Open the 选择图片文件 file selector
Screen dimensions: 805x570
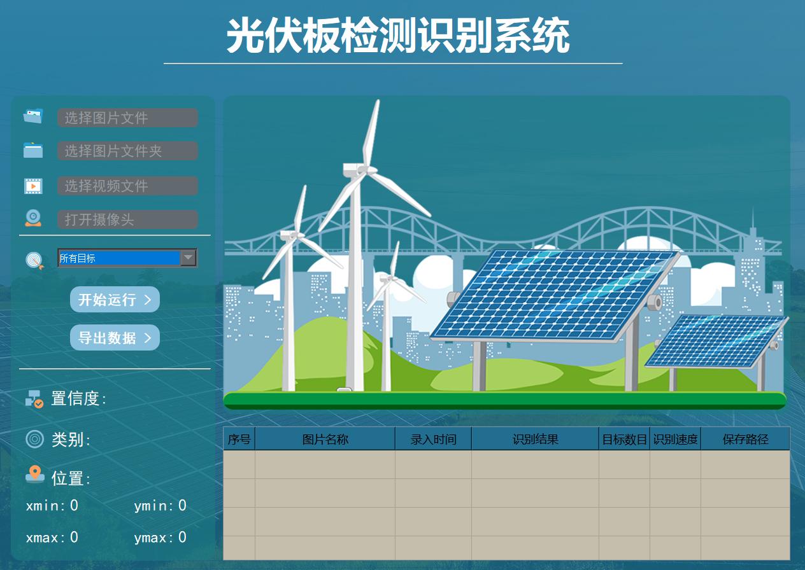point(127,118)
